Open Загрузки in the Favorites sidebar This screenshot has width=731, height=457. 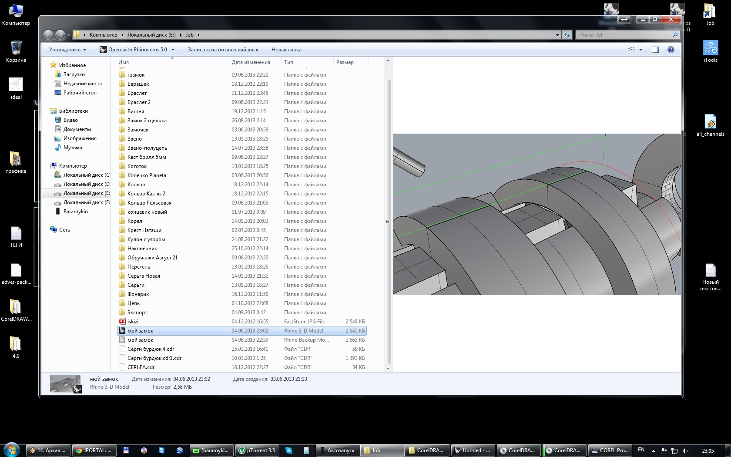click(x=74, y=74)
